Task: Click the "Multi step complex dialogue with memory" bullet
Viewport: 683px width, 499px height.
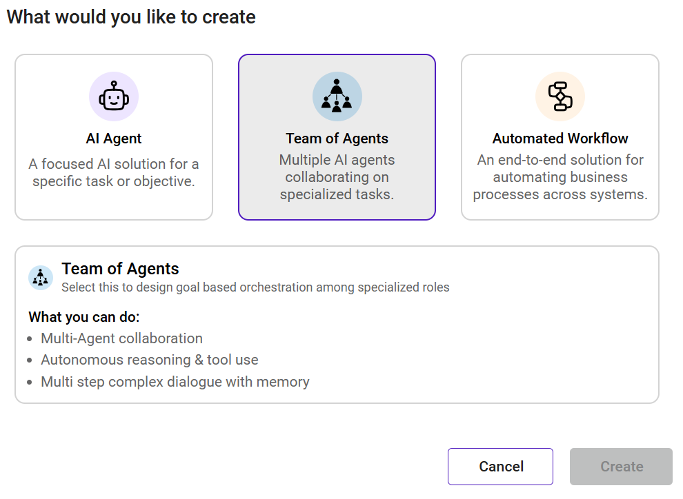Action: coord(175,382)
